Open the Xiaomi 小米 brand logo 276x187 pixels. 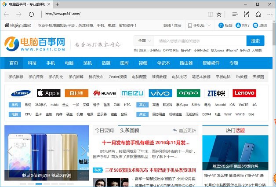tap(76, 93)
